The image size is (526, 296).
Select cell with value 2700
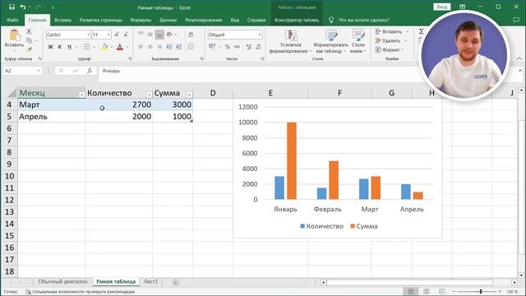tap(118, 104)
